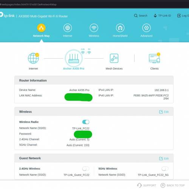Click the Internet label under globe
Screen dimensions: 189x189
pos(33,68)
